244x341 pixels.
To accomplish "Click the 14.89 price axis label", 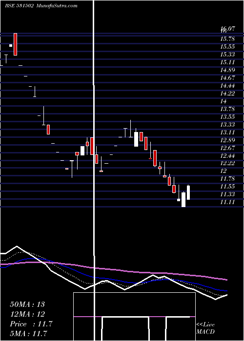I will click(227, 70).
